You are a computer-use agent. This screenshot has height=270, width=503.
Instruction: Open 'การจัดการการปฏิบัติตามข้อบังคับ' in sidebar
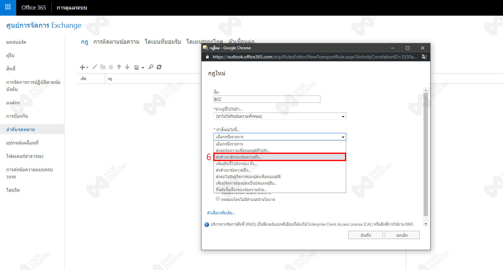(x=33, y=85)
